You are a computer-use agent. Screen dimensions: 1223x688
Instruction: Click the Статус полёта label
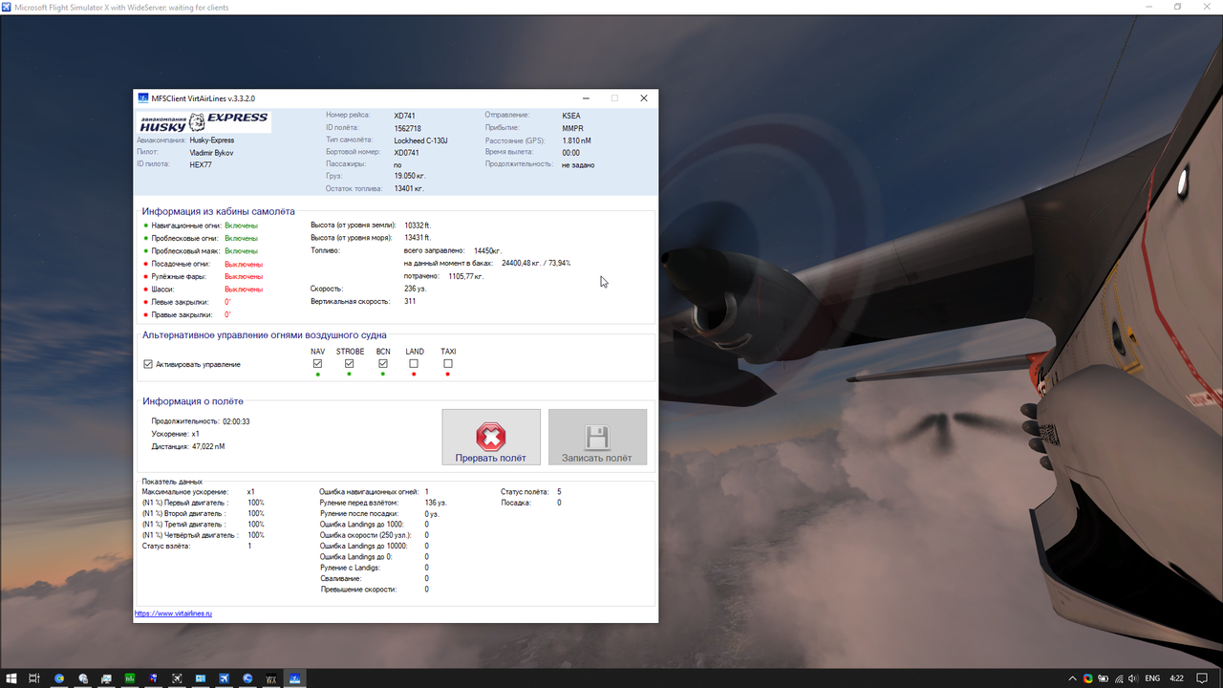pyautogui.click(x=525, y=492)
